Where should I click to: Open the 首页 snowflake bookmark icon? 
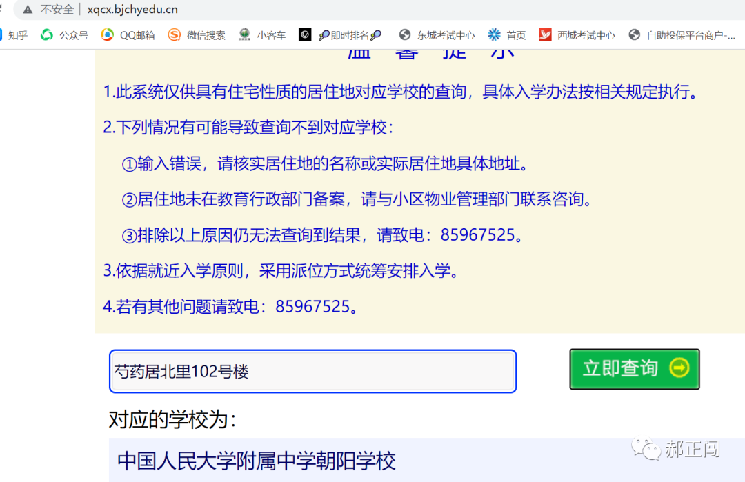coord(494,34)
